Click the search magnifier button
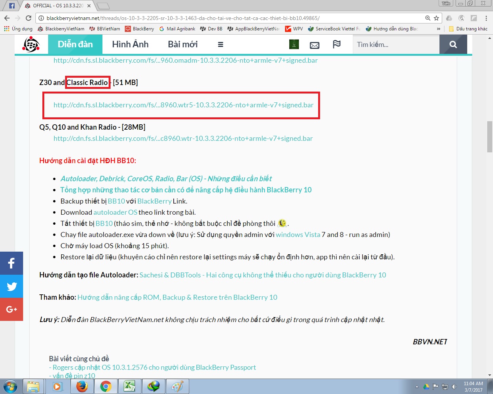This screenshot has height=394, width=493. point(453,45)
